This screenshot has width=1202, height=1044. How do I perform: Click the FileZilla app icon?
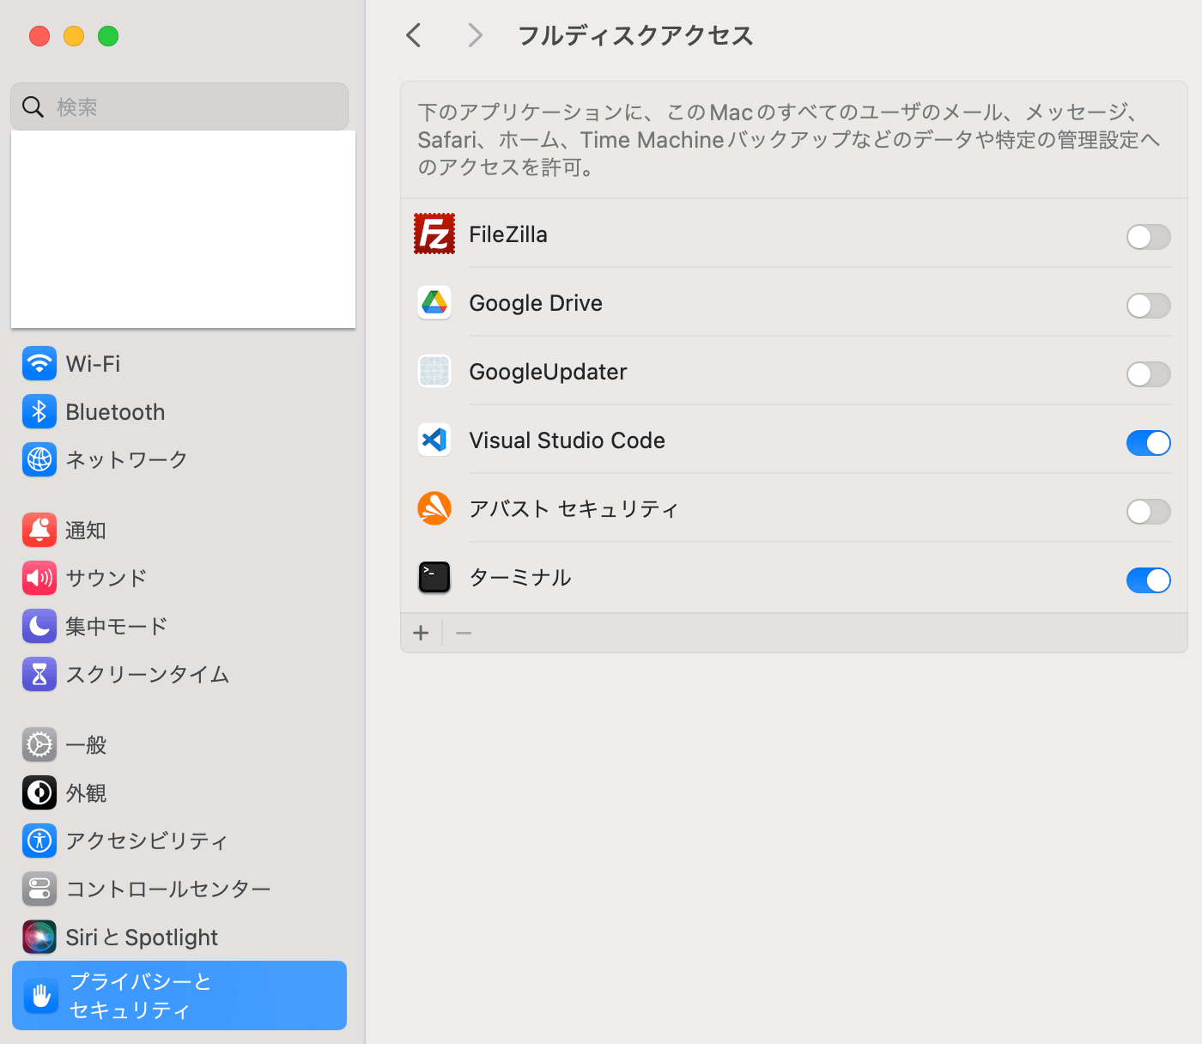[434, 234]
